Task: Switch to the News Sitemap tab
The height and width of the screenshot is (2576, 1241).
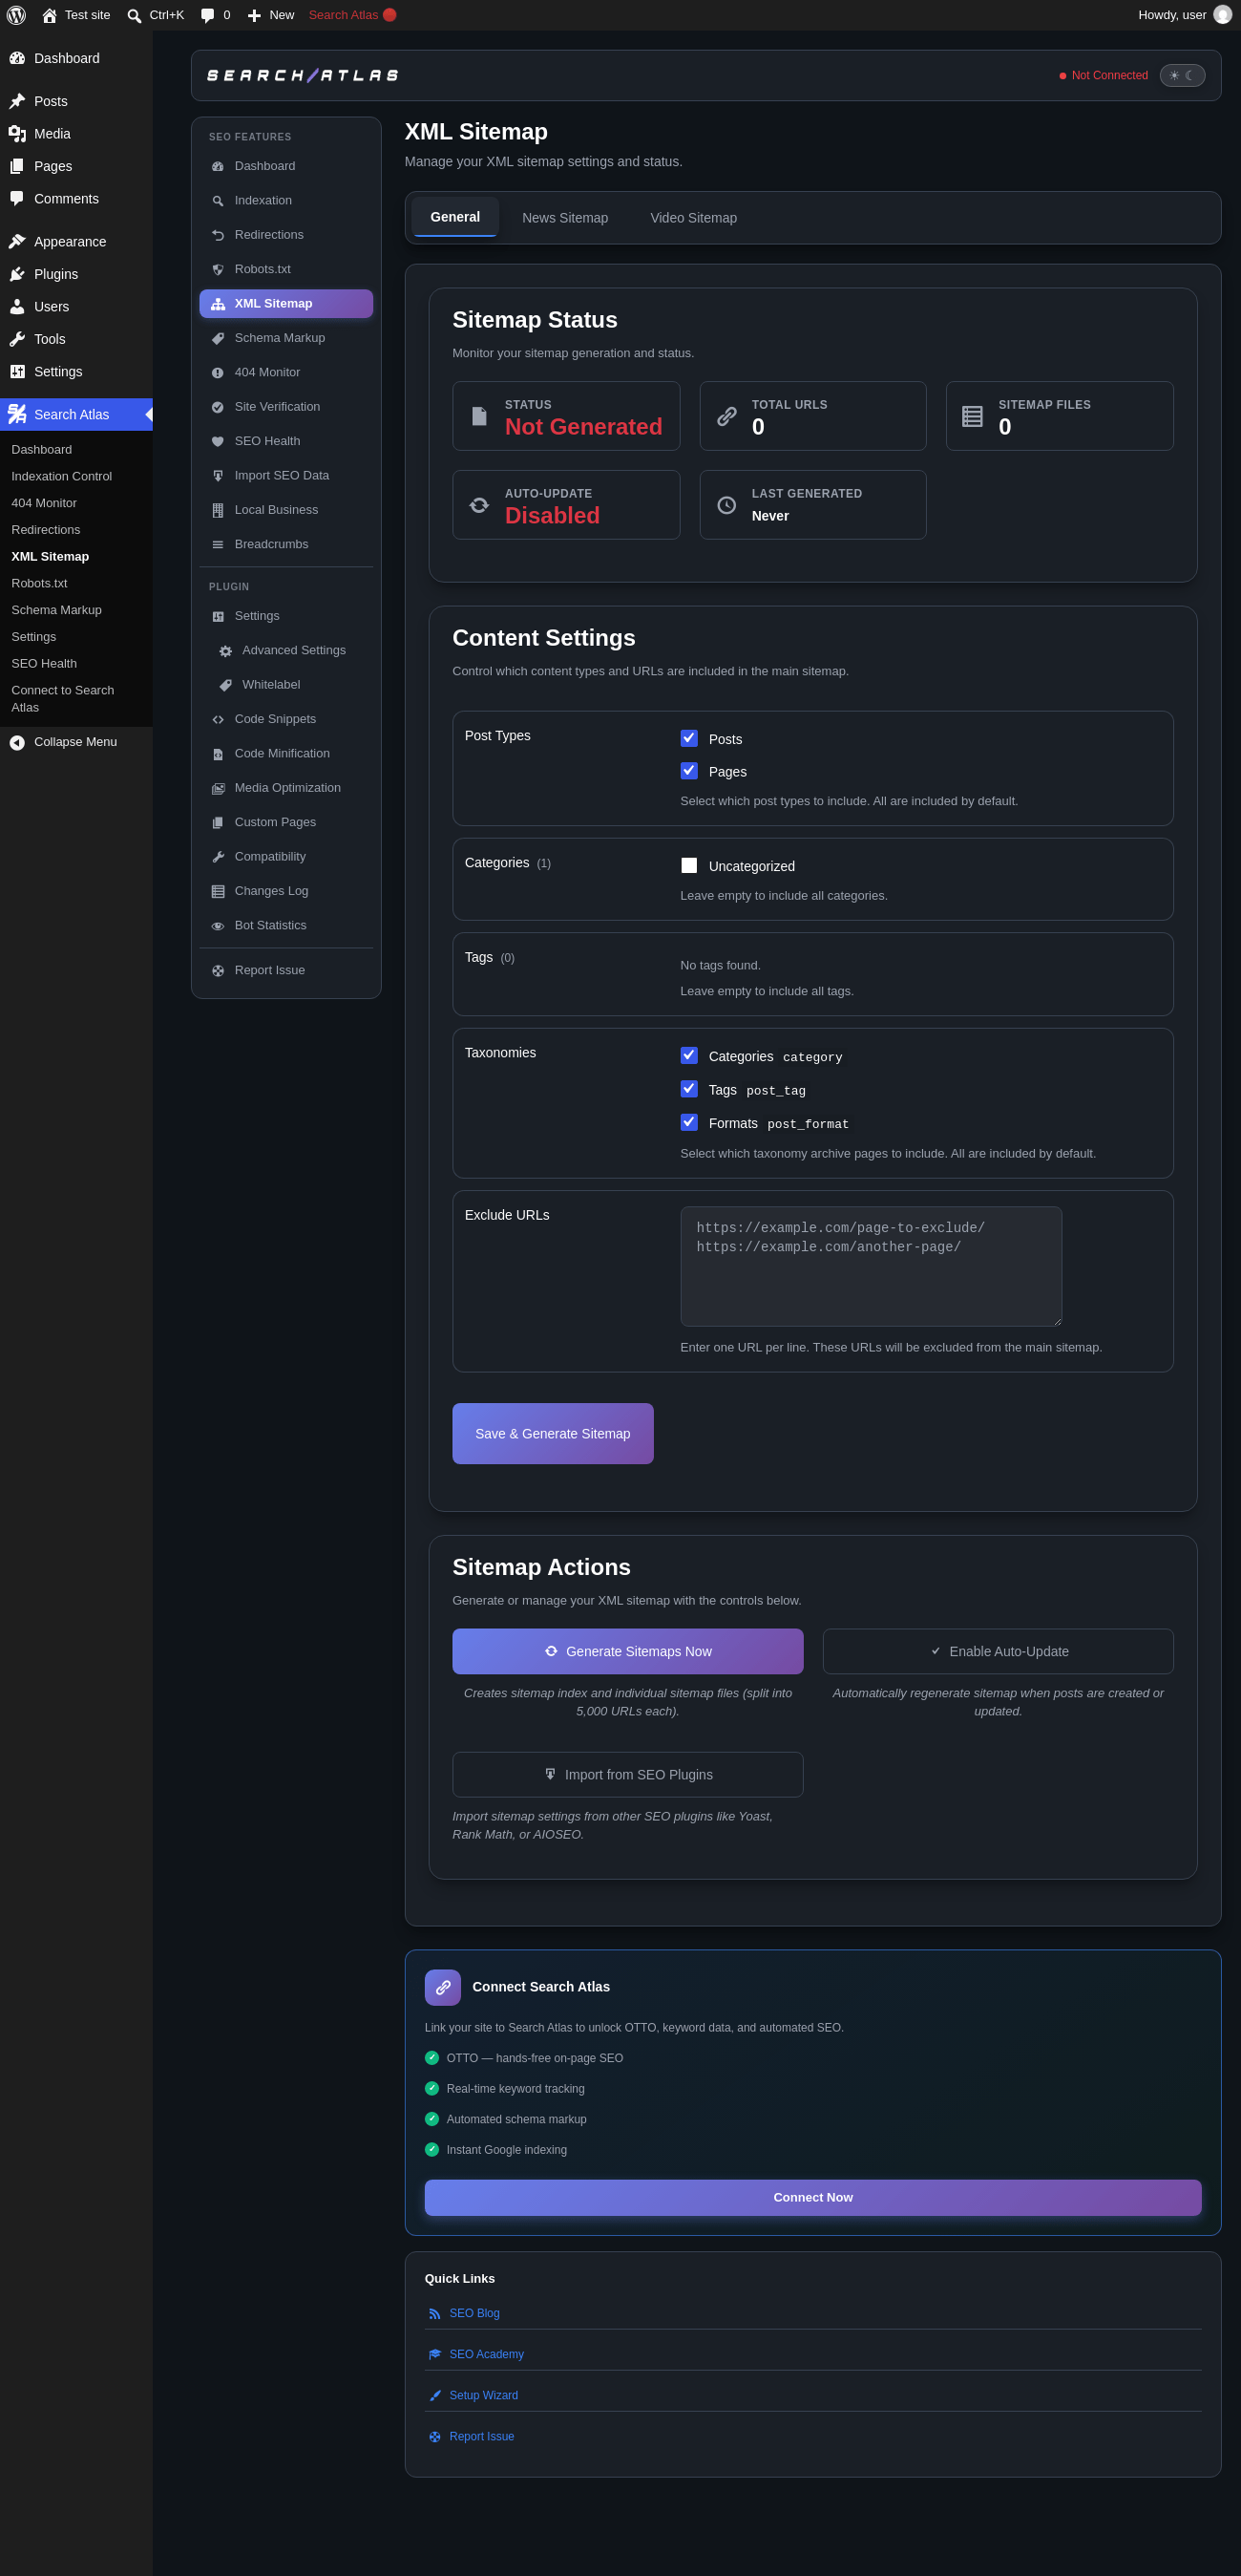Action: (x=564, y=218)
